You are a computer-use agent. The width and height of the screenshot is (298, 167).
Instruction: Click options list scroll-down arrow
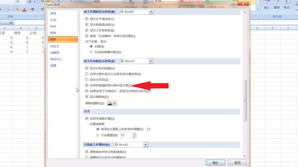(245, 156)
